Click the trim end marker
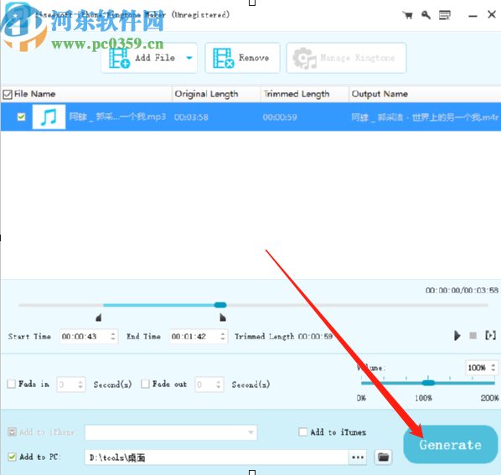 pos(223,318)
